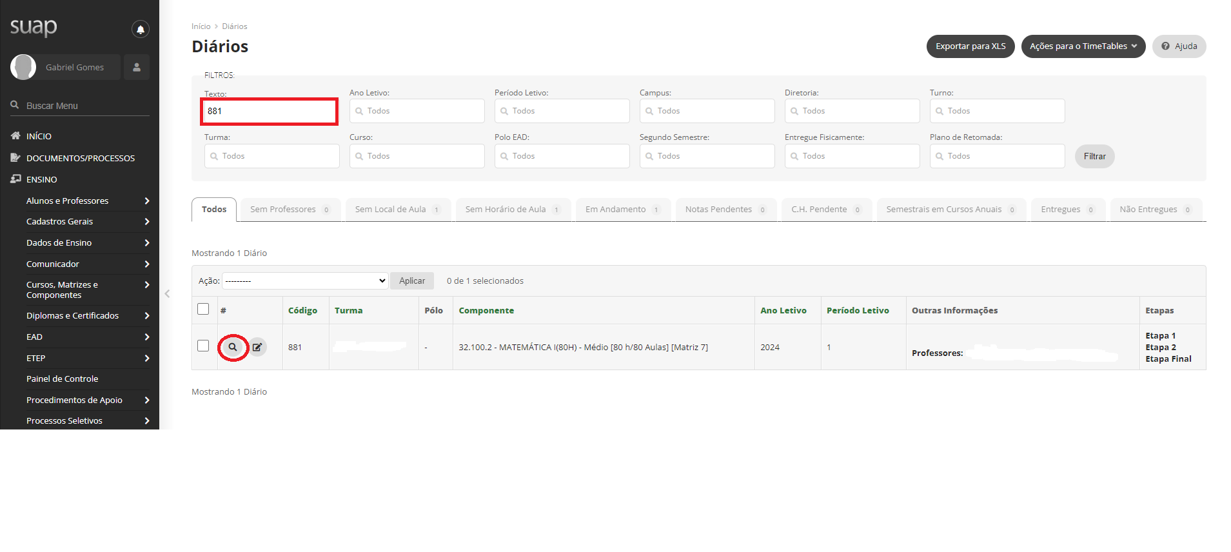1231x552 pixels.
Task: Open DOCUMENTOS/PROCESSOS menu item
Action: click(80, 158)
